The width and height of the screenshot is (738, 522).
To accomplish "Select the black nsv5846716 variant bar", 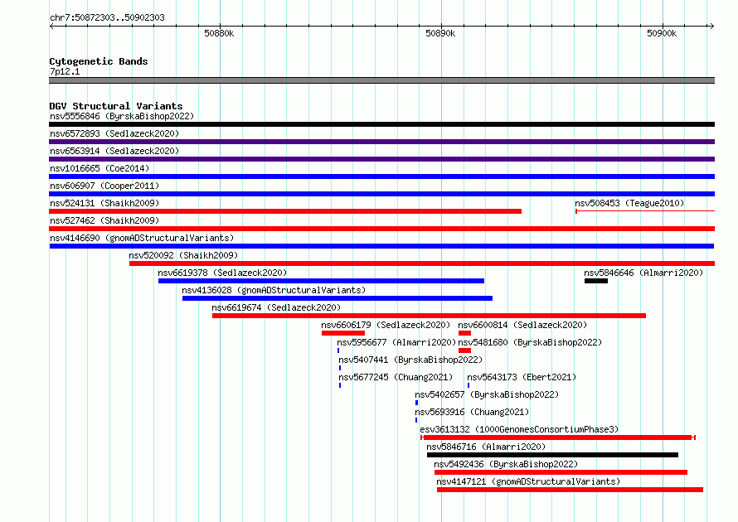I will [552, 455].
